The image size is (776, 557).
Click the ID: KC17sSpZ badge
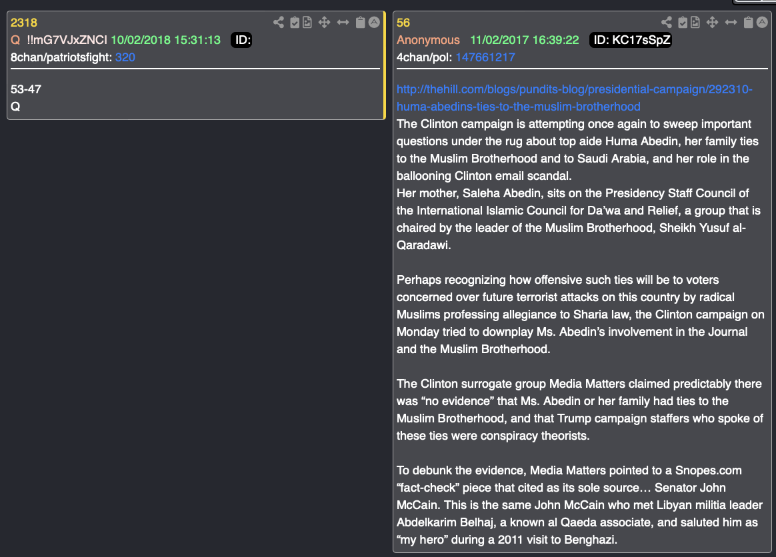click(x=631, y=40)
